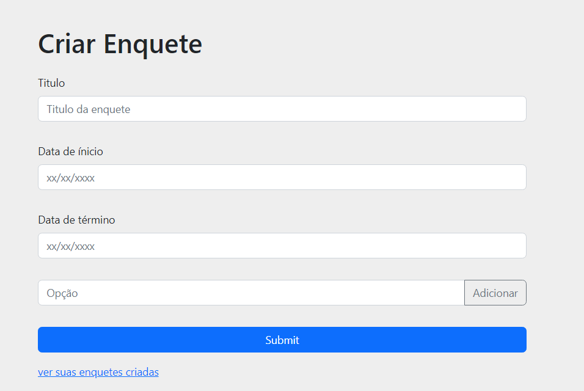Click the Criar Enquete heading
The width and height of the screenshot is (584, 391).
120,44
